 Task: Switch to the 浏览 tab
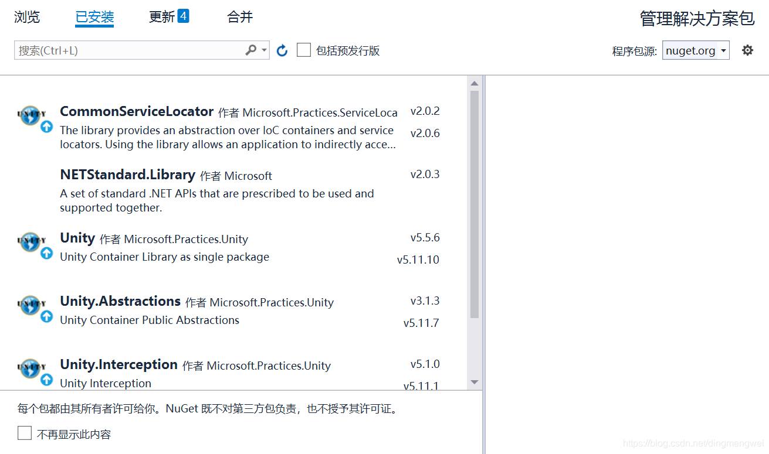27,16
